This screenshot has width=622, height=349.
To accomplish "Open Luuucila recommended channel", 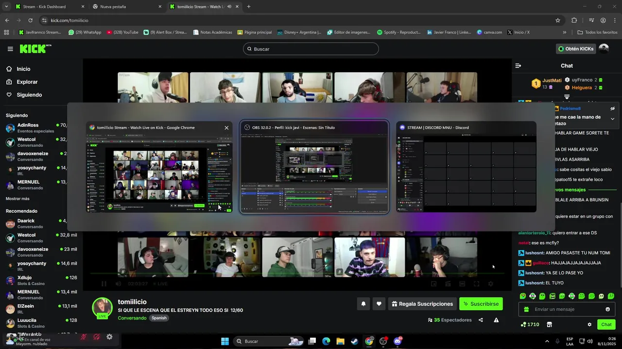I will pos(41,323).
